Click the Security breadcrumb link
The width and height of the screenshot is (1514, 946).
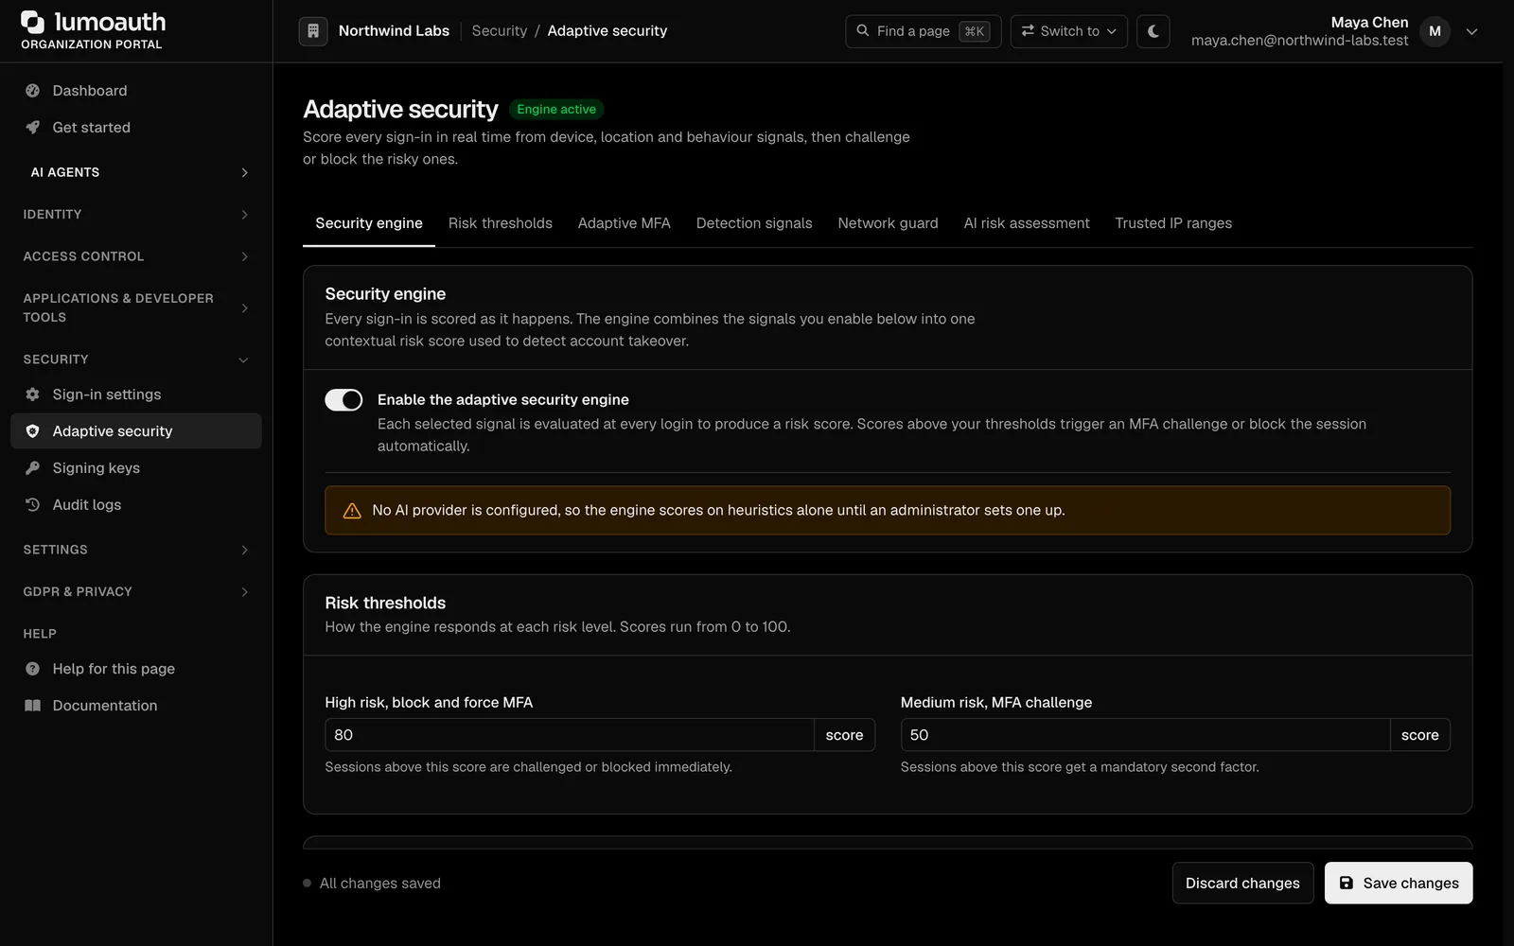(499, 31)
